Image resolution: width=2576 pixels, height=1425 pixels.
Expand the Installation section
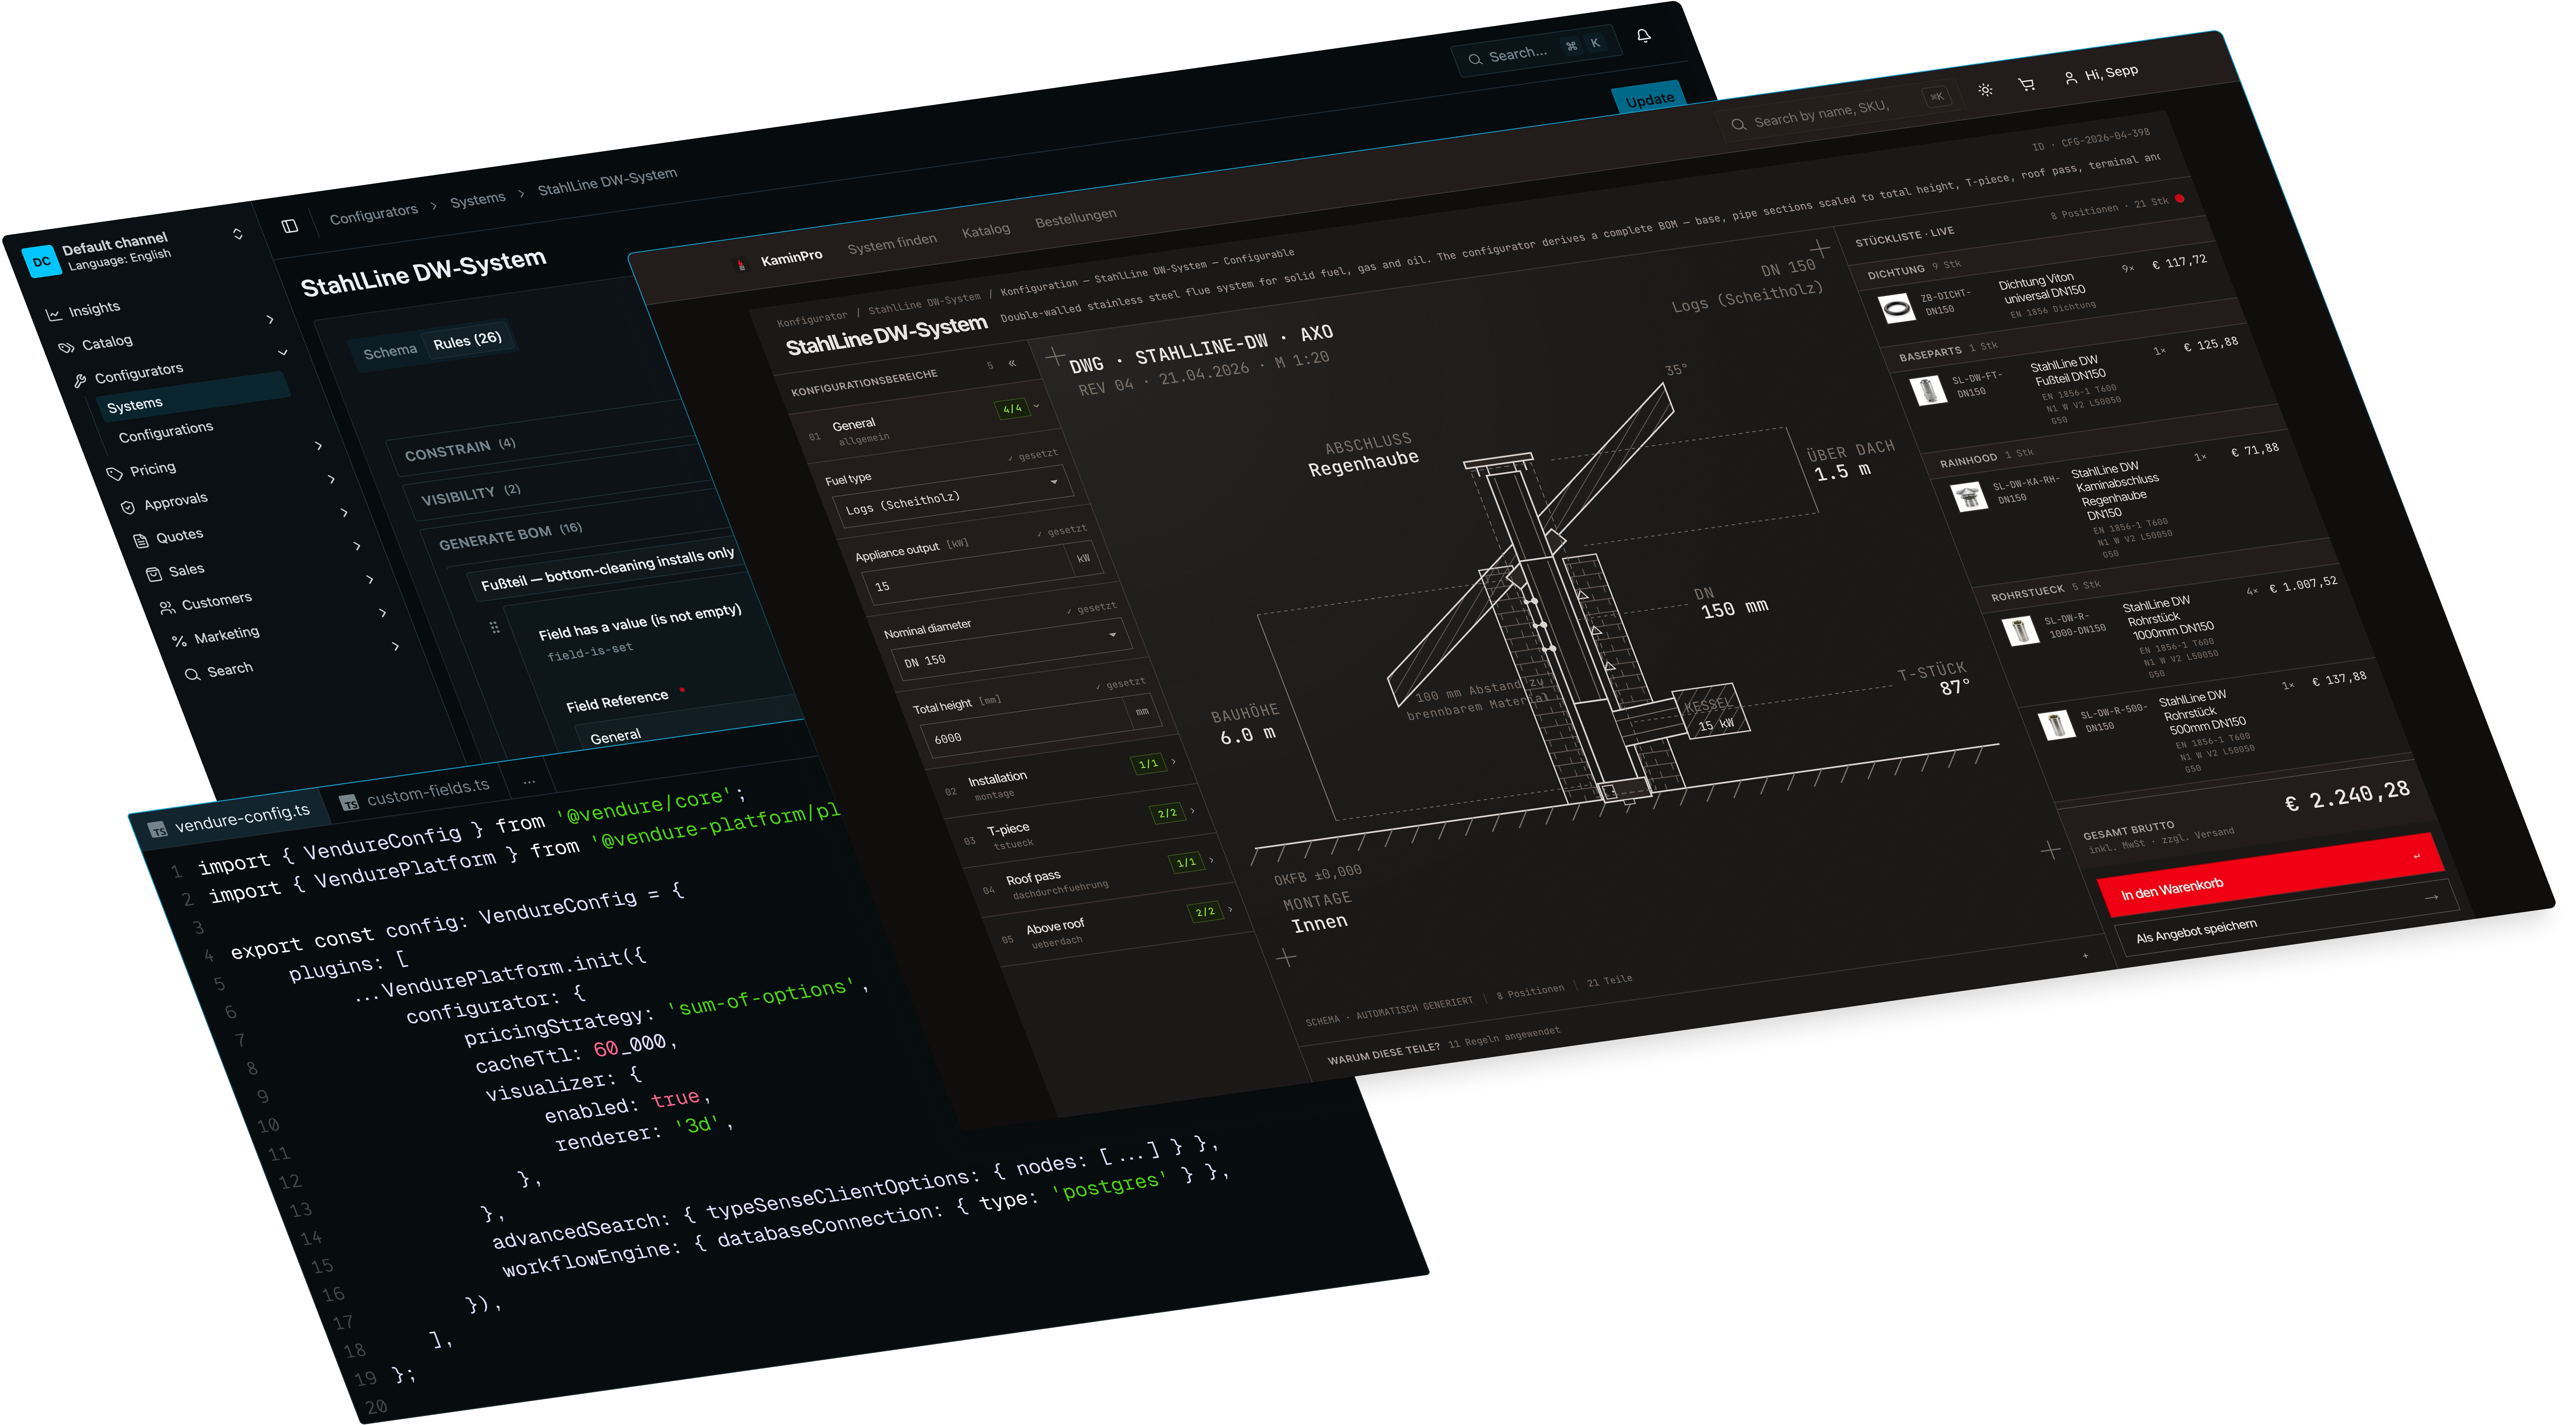[x=1056, y=776]
